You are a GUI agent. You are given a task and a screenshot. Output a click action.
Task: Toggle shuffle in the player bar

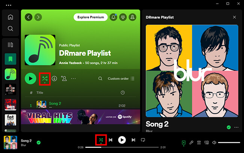[x=101, y=140]
